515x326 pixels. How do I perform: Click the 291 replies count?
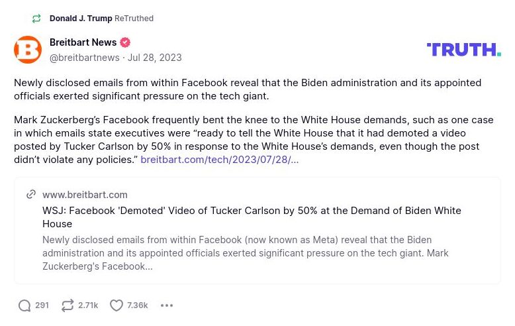[x=42, y=305]
